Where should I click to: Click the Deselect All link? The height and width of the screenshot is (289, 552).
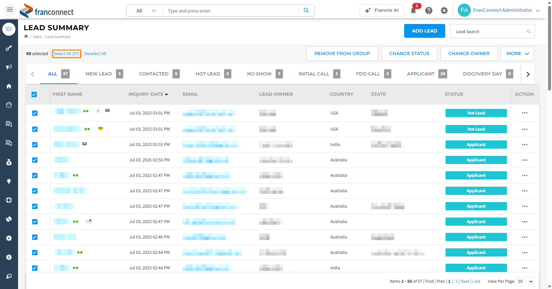click(x=95, y=53)
